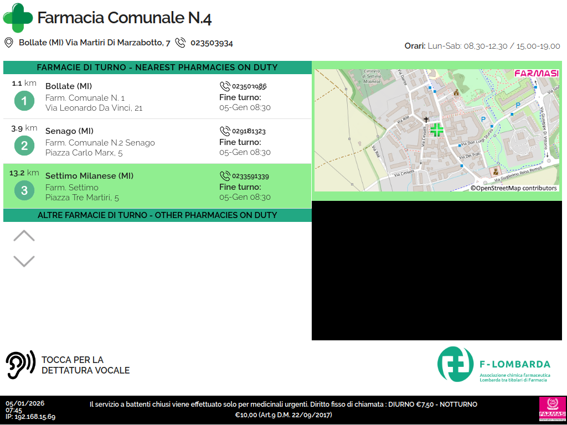The width and height of the screenshot is (567, 425).
Task: Click the OpenStreetMap contributors link
Action: click(x=514, y=188)
